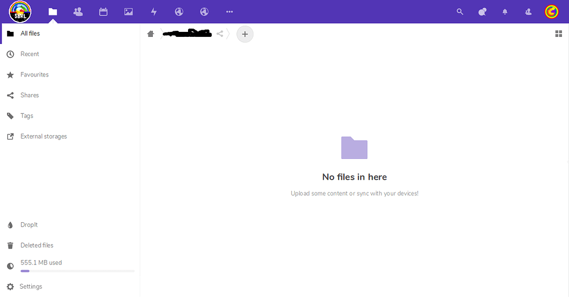Open the Calendar app icon

[x=103, y=12]
